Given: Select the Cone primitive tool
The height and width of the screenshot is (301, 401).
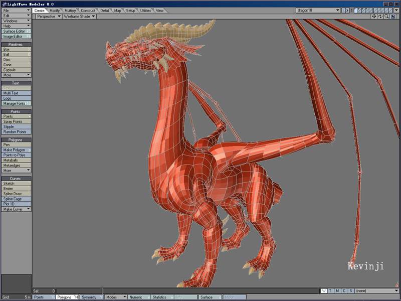Looking at the screenshot, I should (x=17, y=65).
